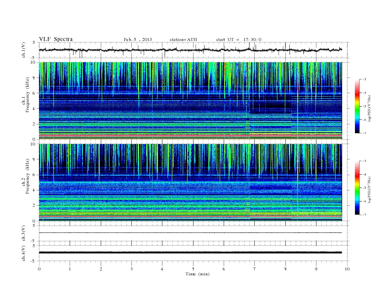391x302 pixels.
Task: Click the "5" tick on the time axis
Action: click(x=193, y=269)
